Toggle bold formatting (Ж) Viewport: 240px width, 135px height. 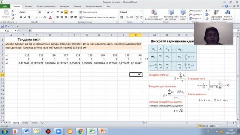pyautogui.click(x=21, y=17)
